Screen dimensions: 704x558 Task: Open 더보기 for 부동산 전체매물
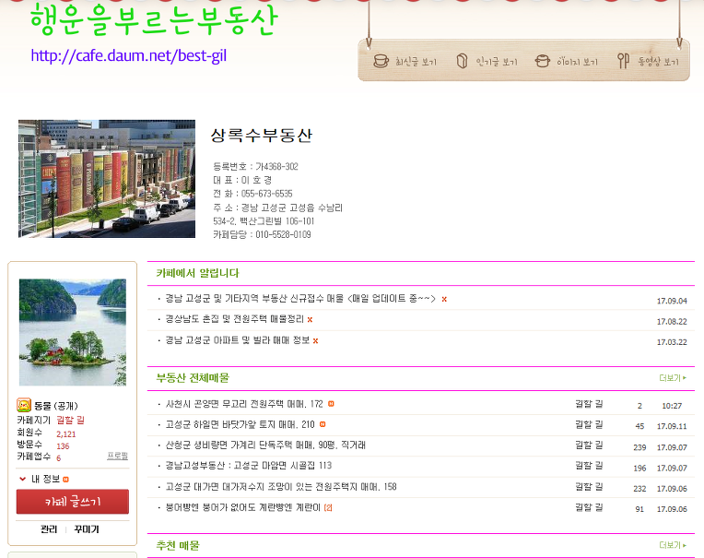(673, 378)
